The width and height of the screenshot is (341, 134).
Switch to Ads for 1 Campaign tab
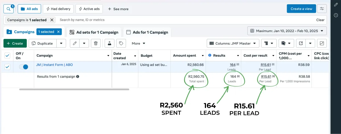click(x=147, y=32)
